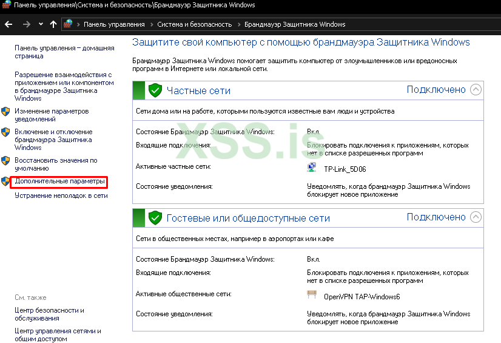Open Изменение параметров уведомлений link
The width and height of the screenshot is (501, 343).
pos(52,115)
